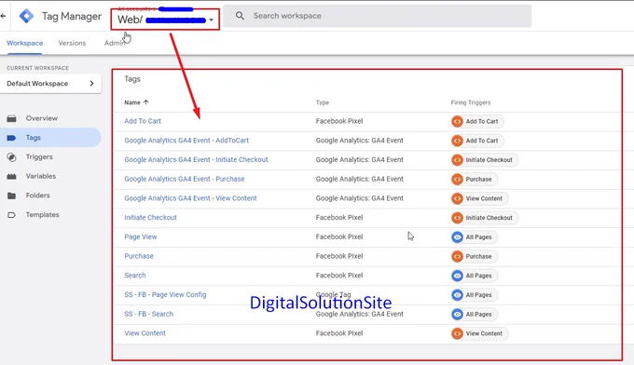Click the search magnifier icon

[x=240, y=16]
